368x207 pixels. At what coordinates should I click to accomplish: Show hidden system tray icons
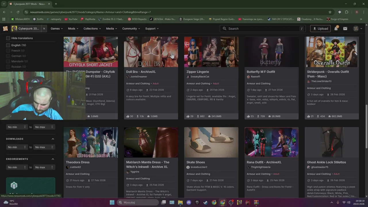[331, 202]
